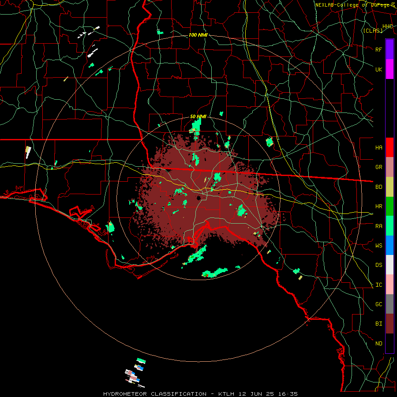Click the GR legend color block
This screenshot has width=397, height=397.
coord(390,167)
